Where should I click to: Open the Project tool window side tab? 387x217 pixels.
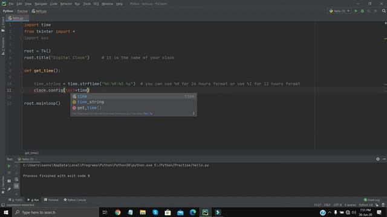(3, 24)
